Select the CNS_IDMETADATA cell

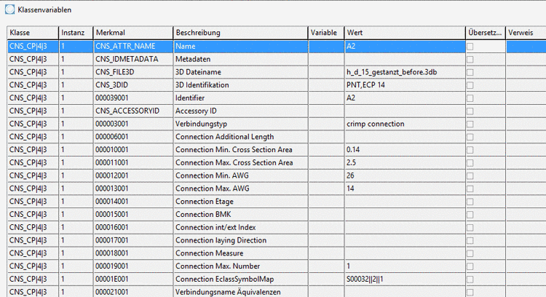(133, 59)
